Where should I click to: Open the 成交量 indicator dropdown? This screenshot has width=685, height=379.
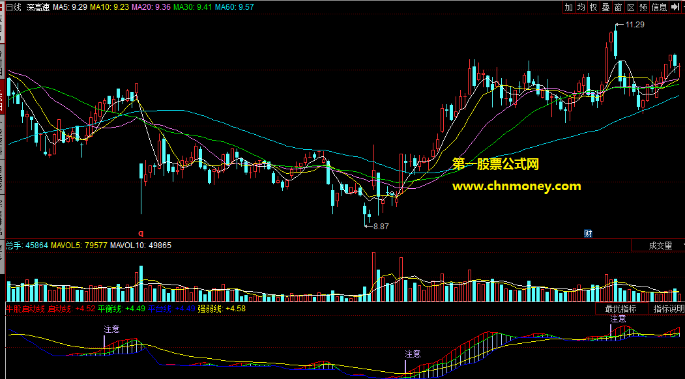click(x=660, y=246)
